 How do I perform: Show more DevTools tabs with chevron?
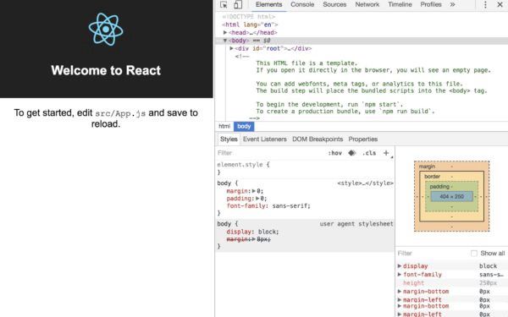coord(453,4)
